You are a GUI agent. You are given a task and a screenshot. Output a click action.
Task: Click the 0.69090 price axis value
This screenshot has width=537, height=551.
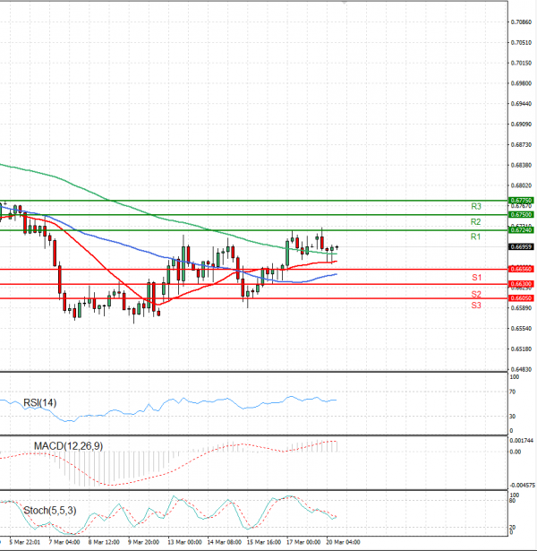pos(521,124)
